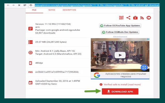165x103 pixels.
Task: Click the browser back arrow
Action: pos(8,5)
